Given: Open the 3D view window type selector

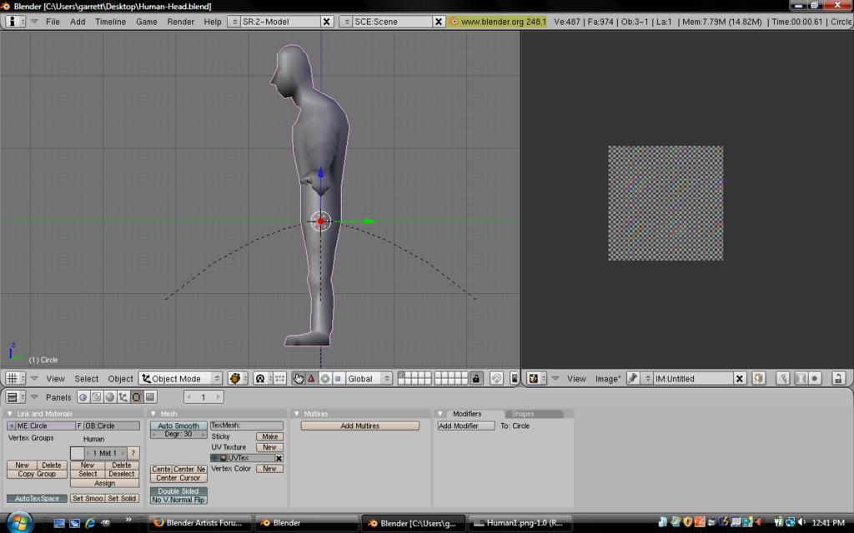Looking at the screenshot, I should click(x=15, y=379).
